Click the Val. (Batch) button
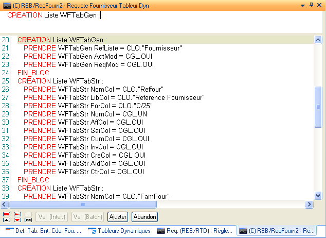Screen dimensions: 326x238 88,217
